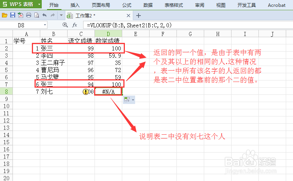Select cell with 马戈壁
Screen dimensions: 293x181
point(54,77)
